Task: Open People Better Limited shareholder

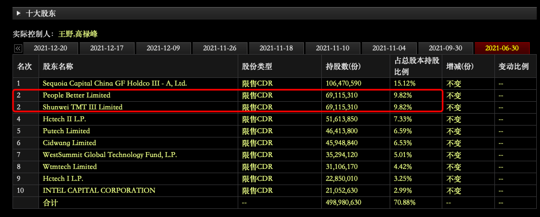Action: click(77, 95)
